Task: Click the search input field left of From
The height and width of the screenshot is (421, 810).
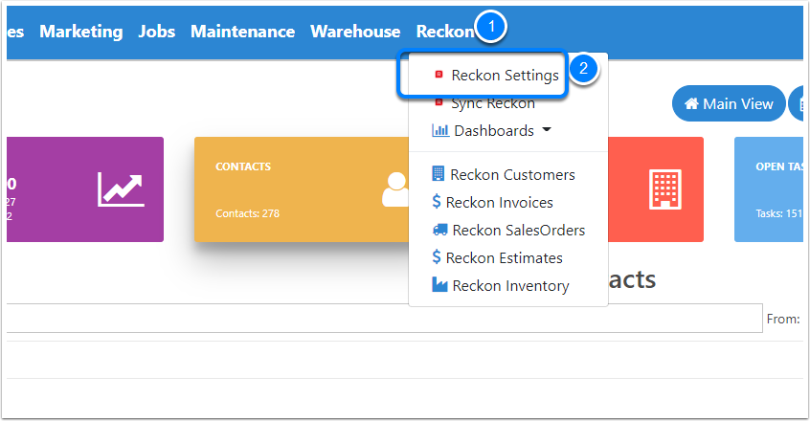Action: [x=385, y=319]
